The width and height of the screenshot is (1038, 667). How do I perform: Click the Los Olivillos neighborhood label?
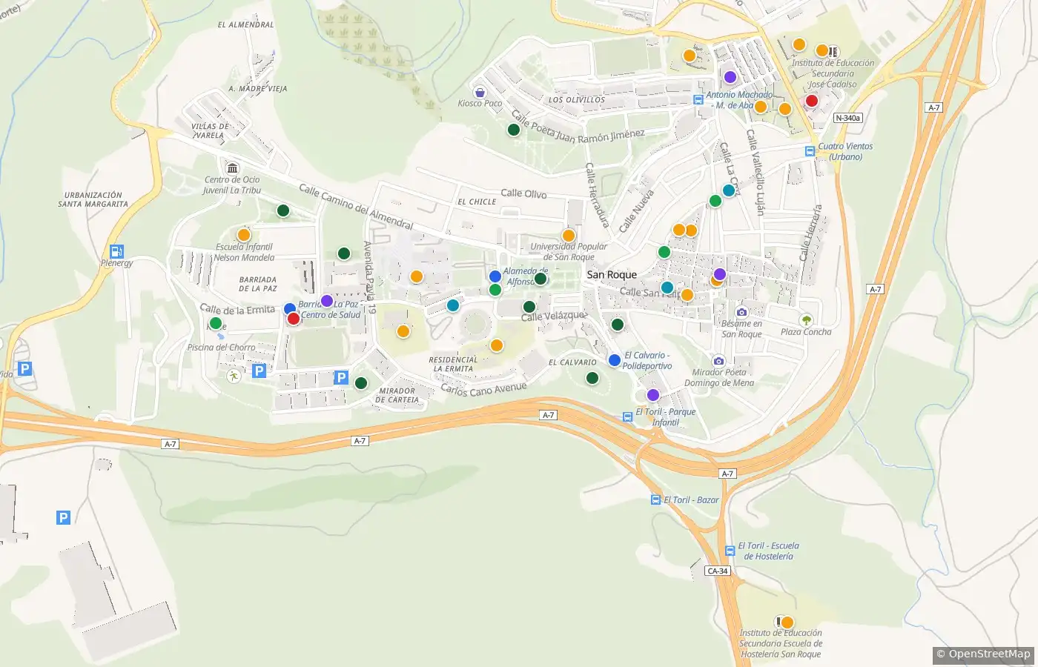[x=577, y=99]
